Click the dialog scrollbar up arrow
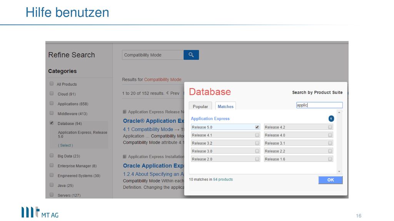Viewport: 394px width, 221px height. [x=339, y=112]
